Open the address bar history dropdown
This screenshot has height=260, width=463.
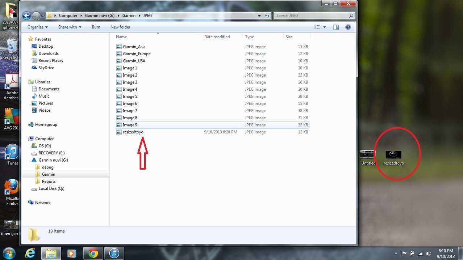259,16
